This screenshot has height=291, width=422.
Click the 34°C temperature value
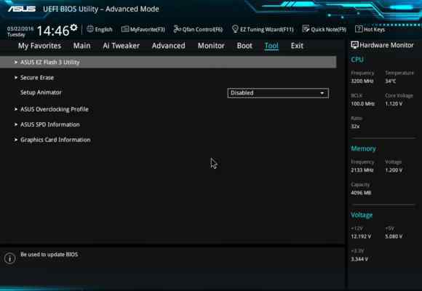pyautogui.click(x=390, y=81)
